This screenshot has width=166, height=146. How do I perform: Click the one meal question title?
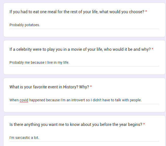click(77, 12)
